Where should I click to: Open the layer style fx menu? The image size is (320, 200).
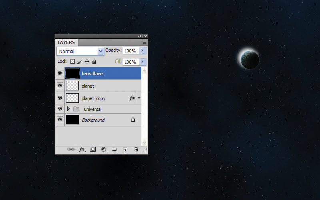pos(82,149)
